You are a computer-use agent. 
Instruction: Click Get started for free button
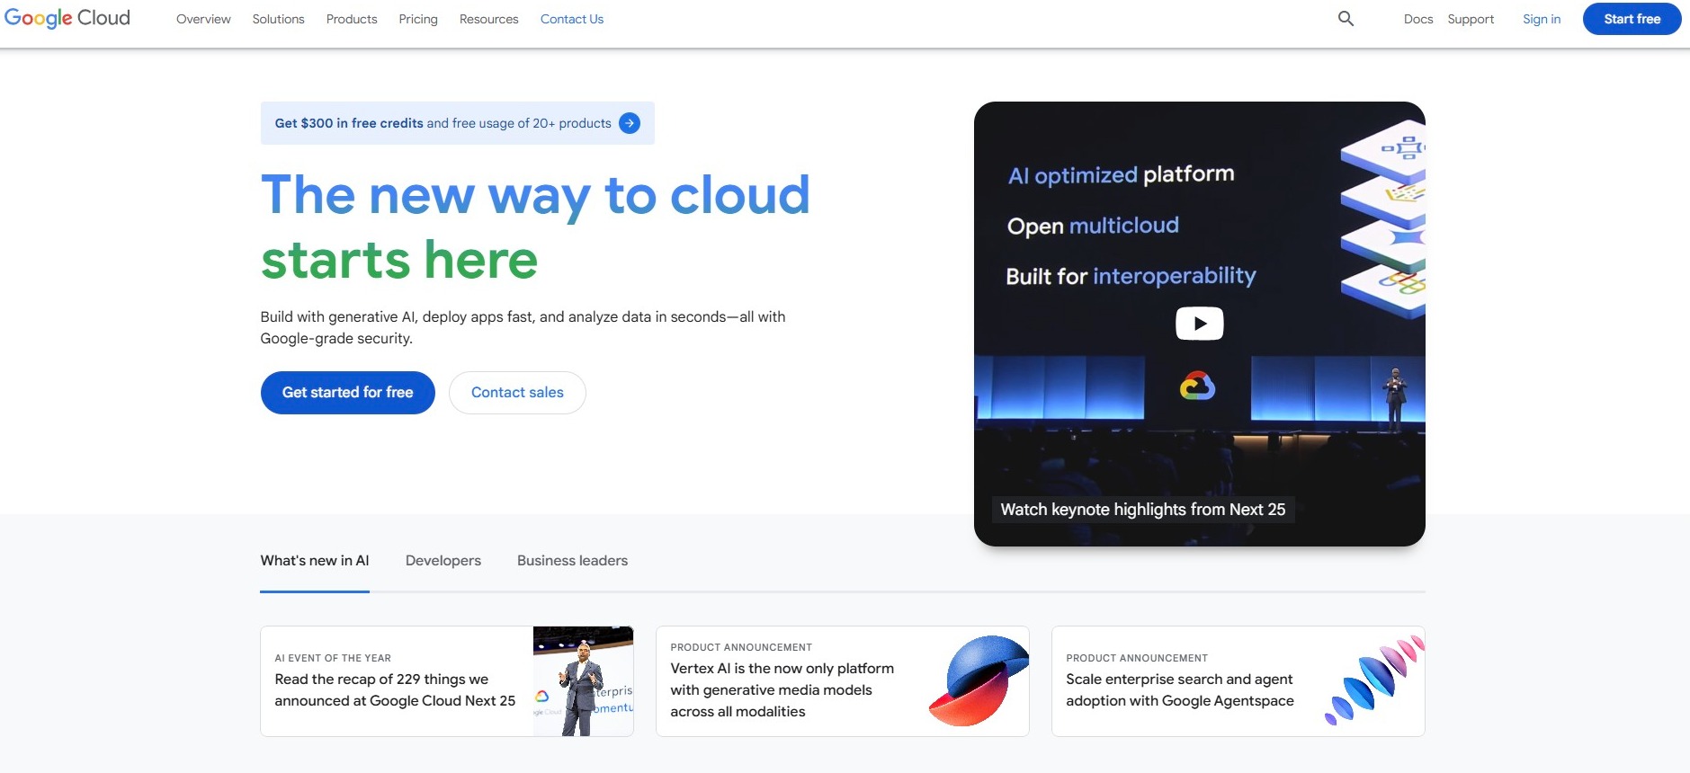click(x=347, y=393)
